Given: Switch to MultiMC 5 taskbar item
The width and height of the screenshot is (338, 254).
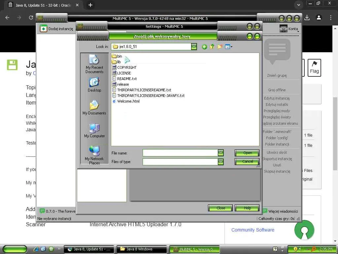Looking at the screenshot, I should 195,249.
